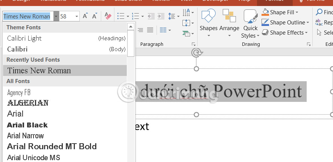The width and height of the screenshot is (333, 162).
Task: Open the Line Spacing icon
Action: (172, 16)
